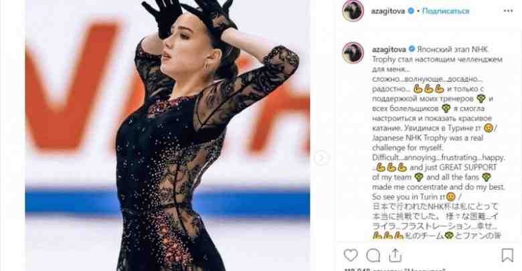Click the Japanese caption text

[x=436, y=221]
